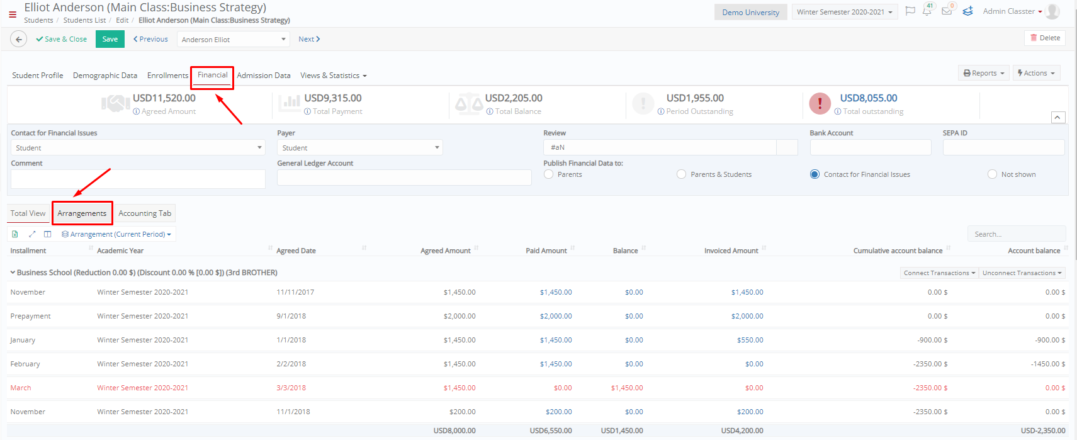This screenshot has height=440, width=1077.
Task: Sort by Cumulative account balance sort icon
Action: tap(947, 248)
